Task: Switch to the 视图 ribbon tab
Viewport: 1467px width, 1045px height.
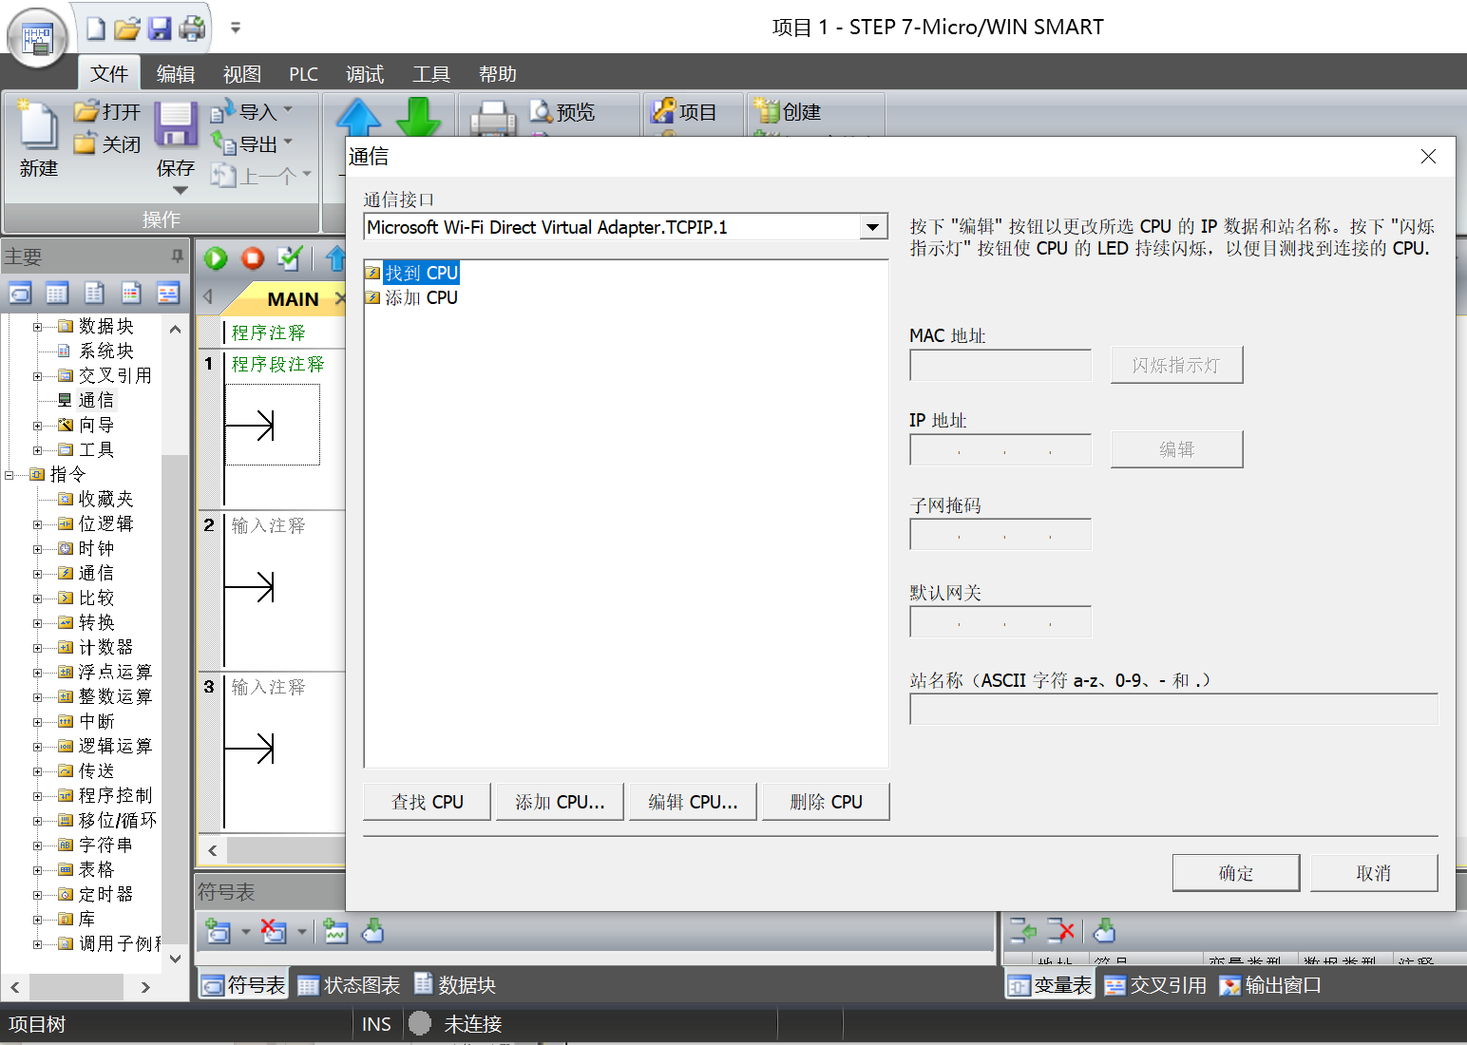Action: pyautogui.click(x=242, y=74)
